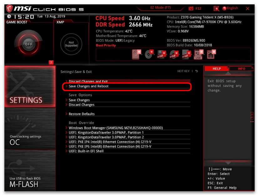This screenshot has width=259, height=196.
Task: Change the language from English
Action: click(x=230, y=8)
